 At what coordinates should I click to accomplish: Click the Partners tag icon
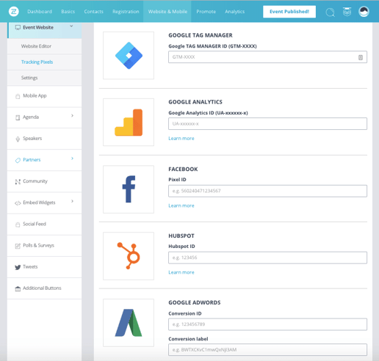[x=18, y=160]
